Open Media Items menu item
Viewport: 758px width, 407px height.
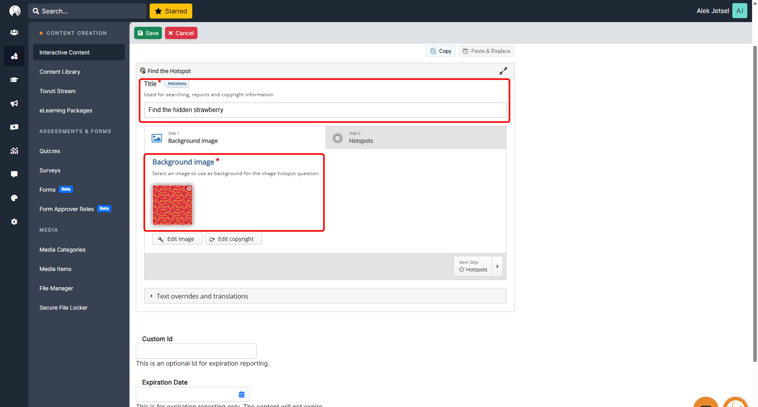55,269
